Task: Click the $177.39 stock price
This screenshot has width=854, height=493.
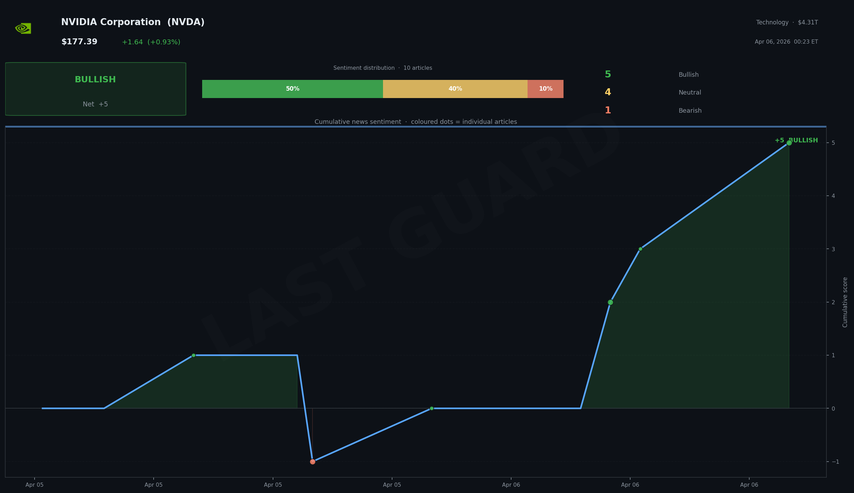Action: pos(79,42)
